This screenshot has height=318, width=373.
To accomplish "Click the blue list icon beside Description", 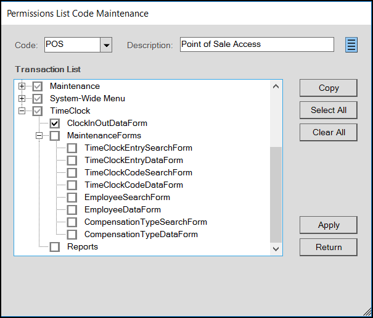I will coord(351,44).
